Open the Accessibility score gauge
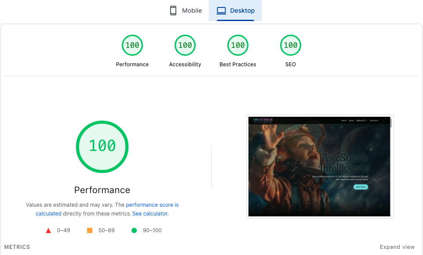Viewport: 423px width, 255px height. point(185,45)
